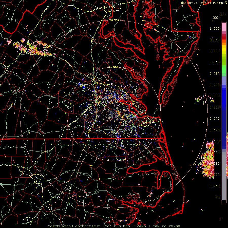
Task: Click the 0.733 scale value
Action: coord(215,85)
